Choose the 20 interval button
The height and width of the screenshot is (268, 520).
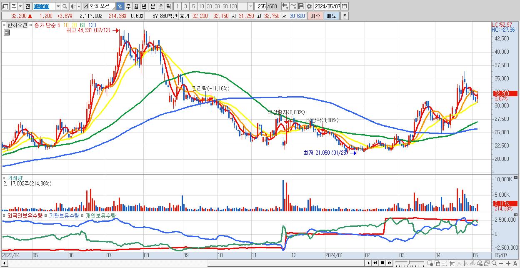click(x=209, y=6)
